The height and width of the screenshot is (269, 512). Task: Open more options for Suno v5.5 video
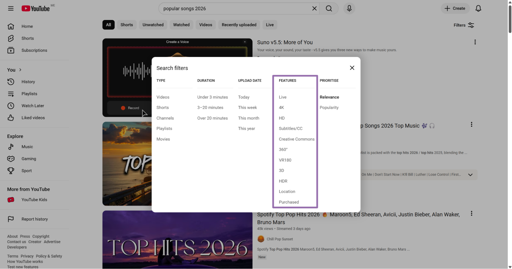tap(475, 42)
